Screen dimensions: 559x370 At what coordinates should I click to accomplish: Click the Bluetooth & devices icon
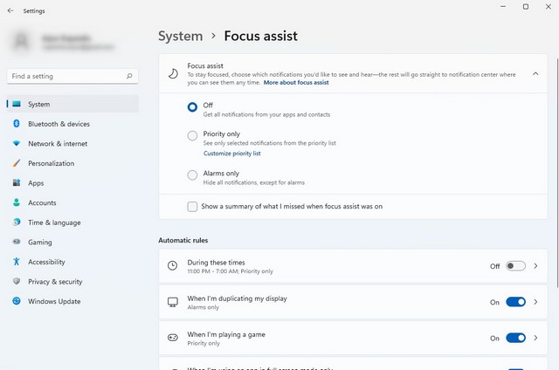17,124
